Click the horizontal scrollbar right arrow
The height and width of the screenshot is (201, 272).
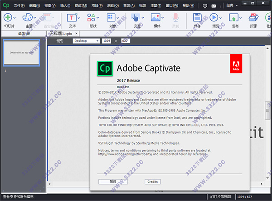tap(262, 184)
